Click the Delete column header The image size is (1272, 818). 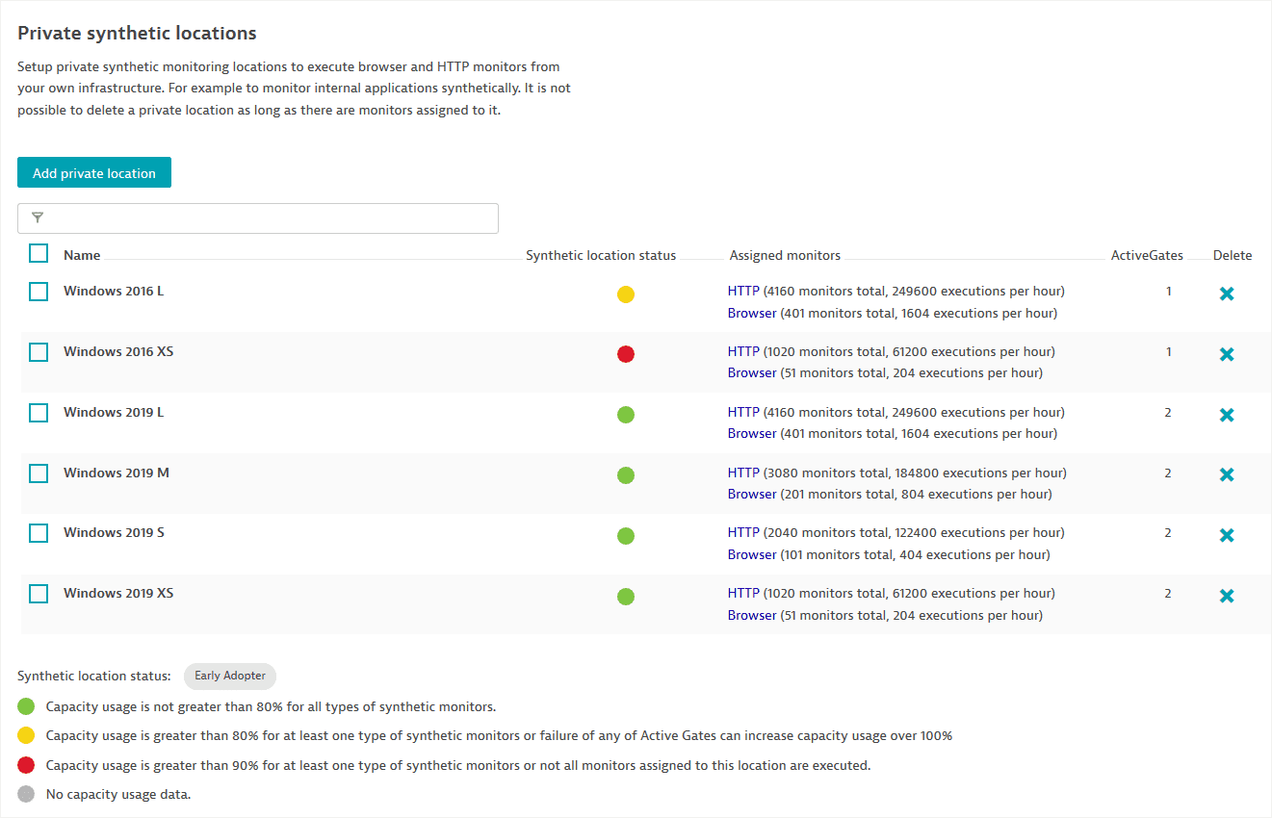pos(1233,255)
